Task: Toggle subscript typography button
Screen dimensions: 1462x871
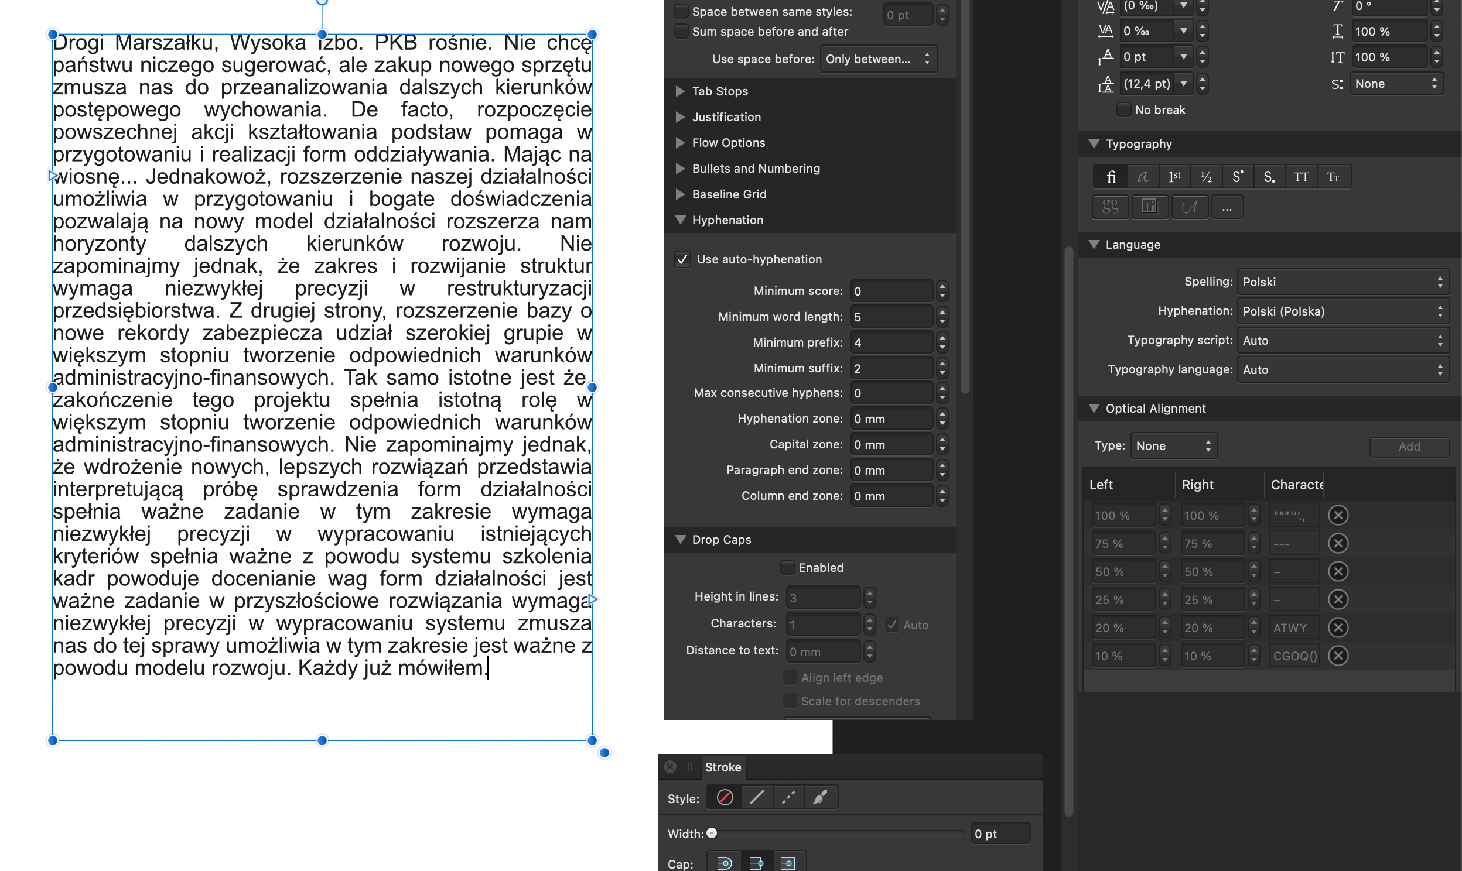Action: tap(1269, 177)
